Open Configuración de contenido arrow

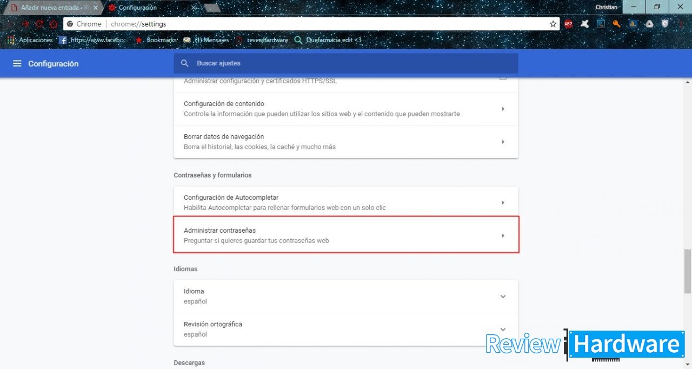coord(503,109)
